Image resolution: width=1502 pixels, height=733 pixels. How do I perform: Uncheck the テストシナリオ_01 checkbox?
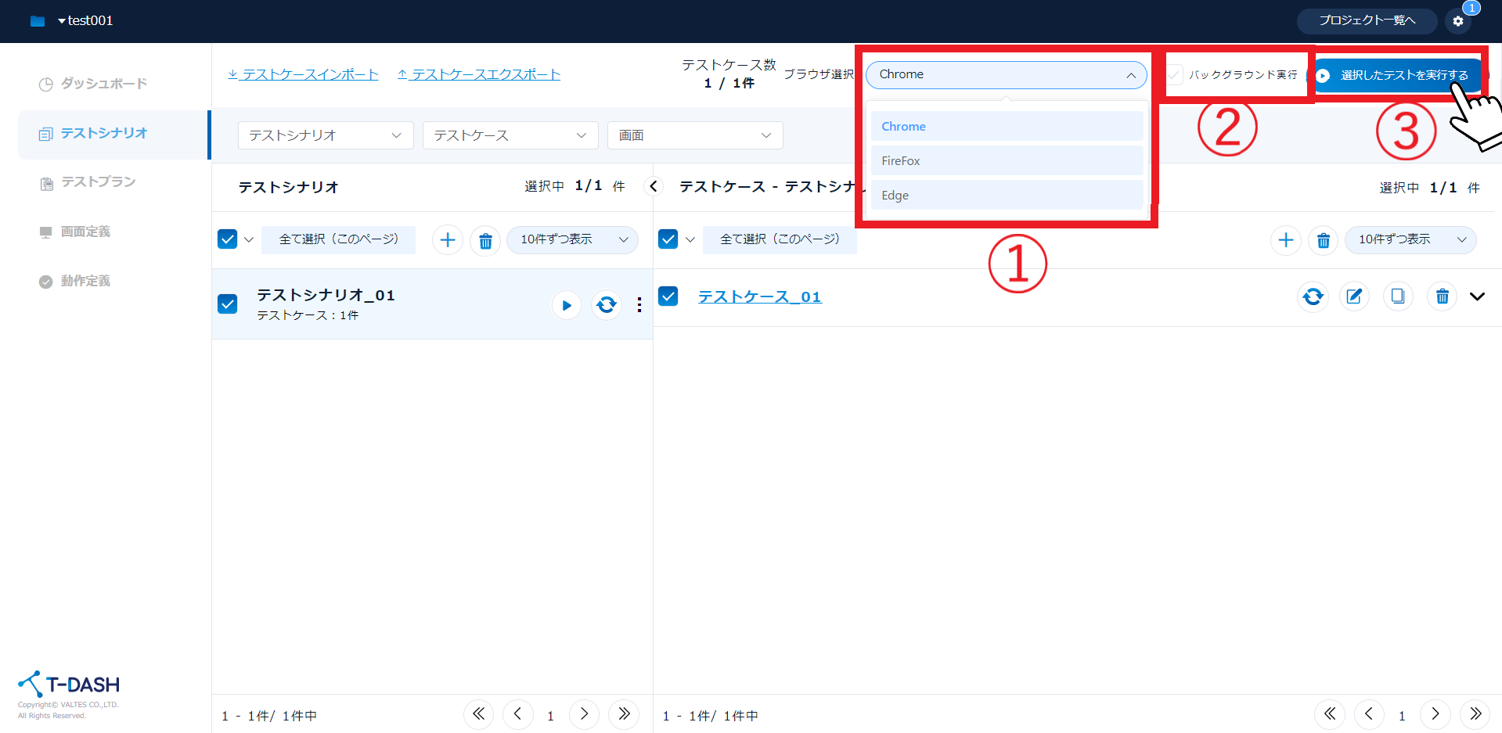(x=228, y=304)
